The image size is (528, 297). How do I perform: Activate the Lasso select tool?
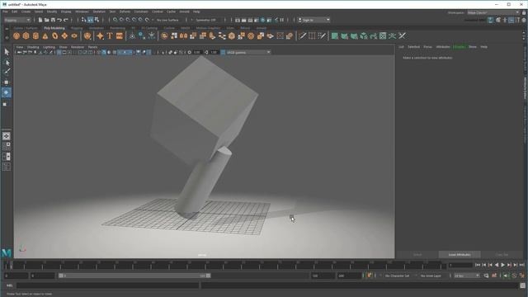click(x=7, y=63)
